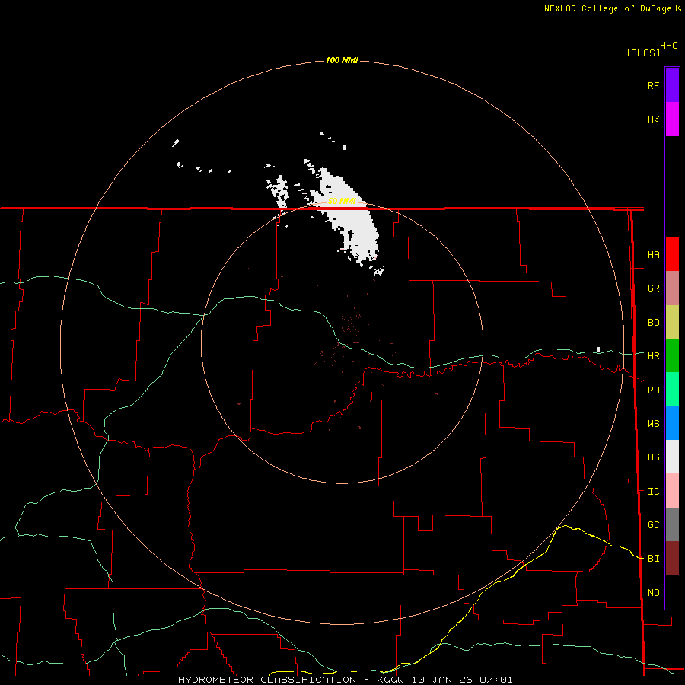Click the UK legend label

653,119
